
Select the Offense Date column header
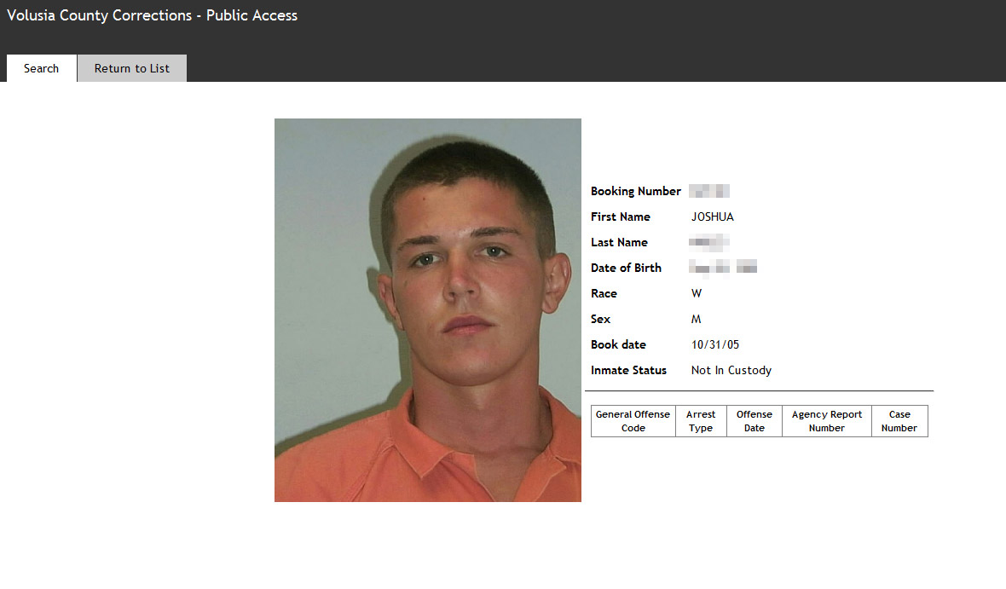pos(754,421)
